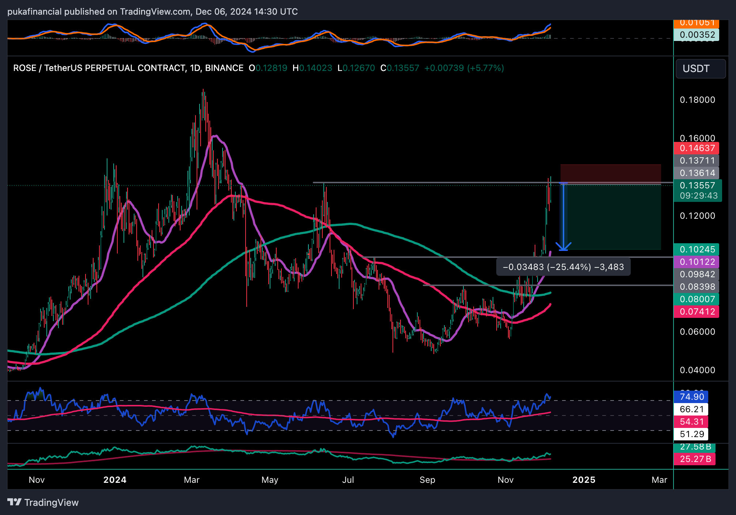Click the 25.27 B volume label
Viewport: 736px width, 515px height.
(x=694, y=459)
